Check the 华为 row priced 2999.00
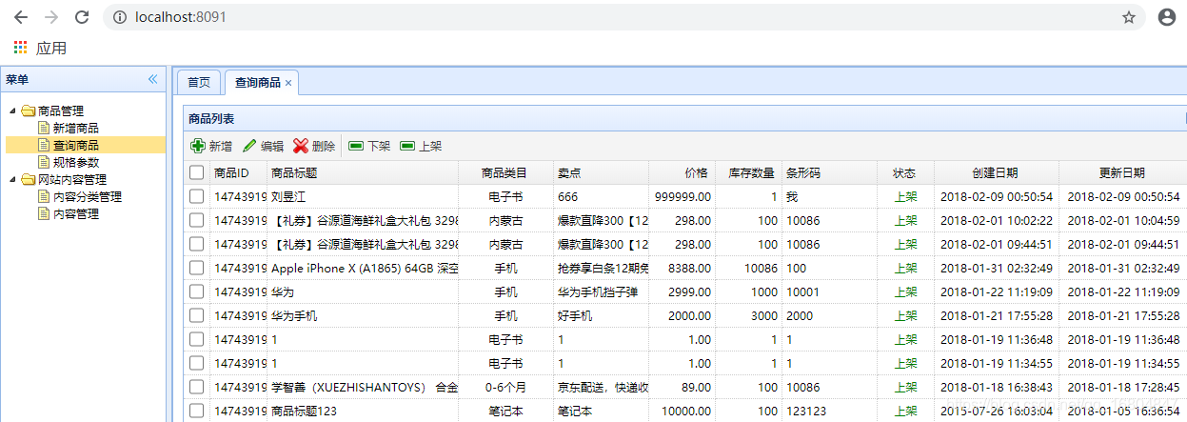Screen dimensions: 1187x422 pyautogui.click(x=196, y=291)
